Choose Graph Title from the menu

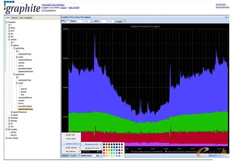(70, 135)
